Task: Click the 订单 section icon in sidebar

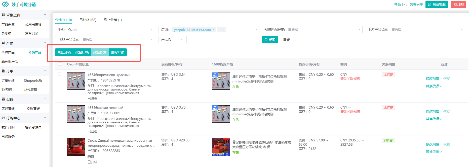Action: tap(3, 71)
